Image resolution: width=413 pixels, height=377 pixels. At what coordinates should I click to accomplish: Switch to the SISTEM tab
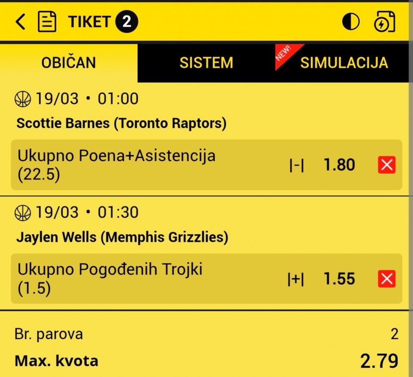coord(206,63)
